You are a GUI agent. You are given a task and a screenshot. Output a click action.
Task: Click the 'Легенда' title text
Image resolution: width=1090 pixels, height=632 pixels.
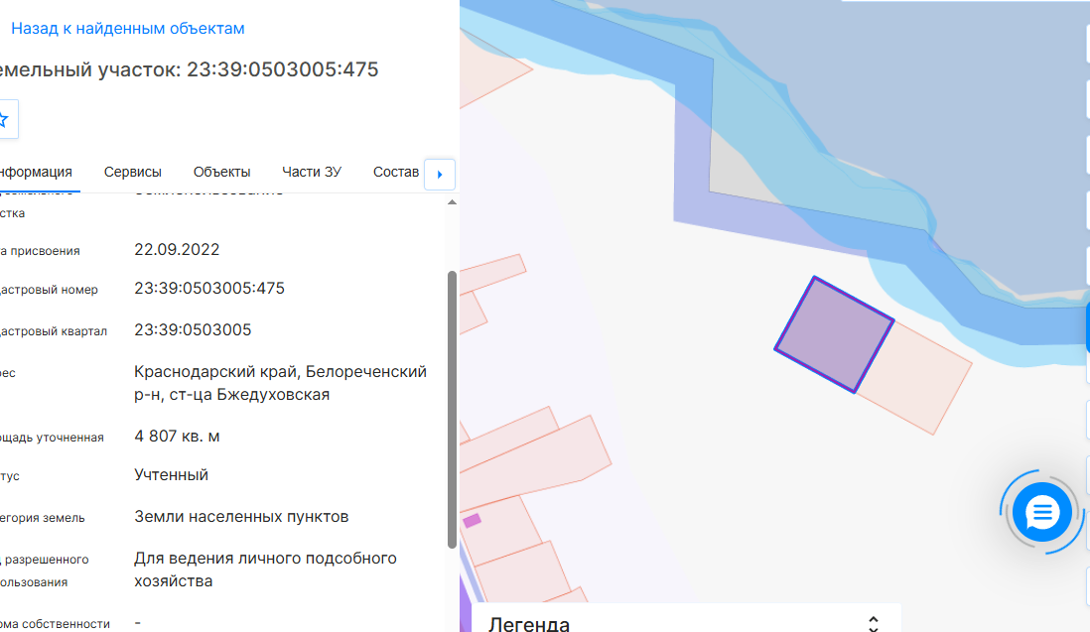pyautogui.click(x=529, y=624)
